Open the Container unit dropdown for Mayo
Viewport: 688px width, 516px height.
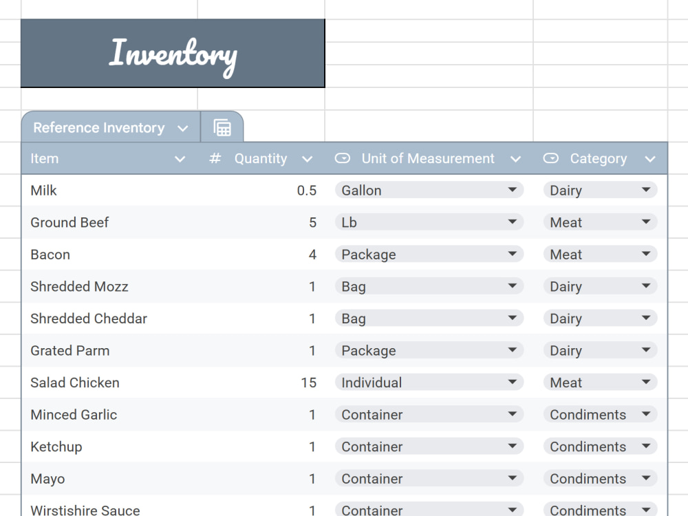click(429, 478)
